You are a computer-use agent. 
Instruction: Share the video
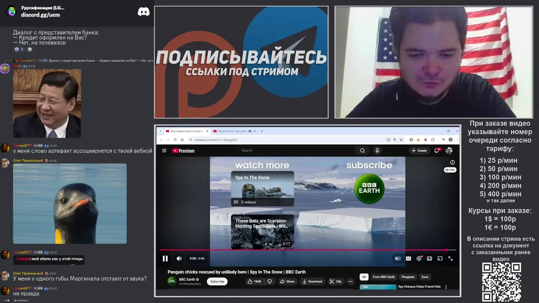tap(288, 282)
